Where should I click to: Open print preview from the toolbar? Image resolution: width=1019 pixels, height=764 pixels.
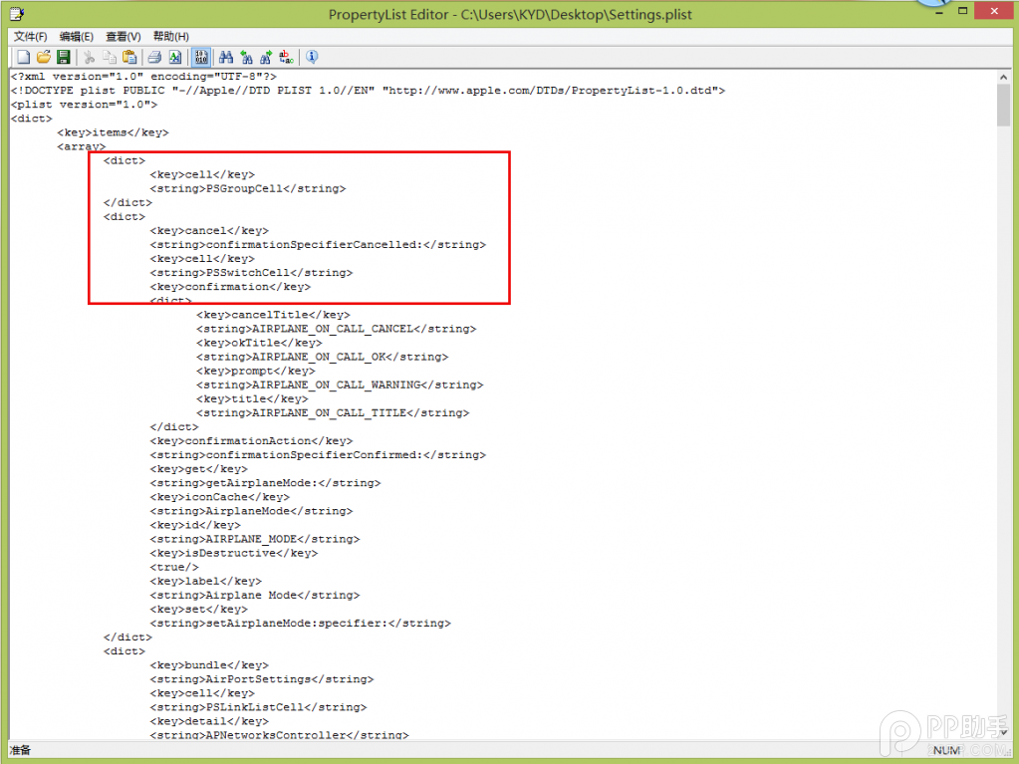pos(175,58)
